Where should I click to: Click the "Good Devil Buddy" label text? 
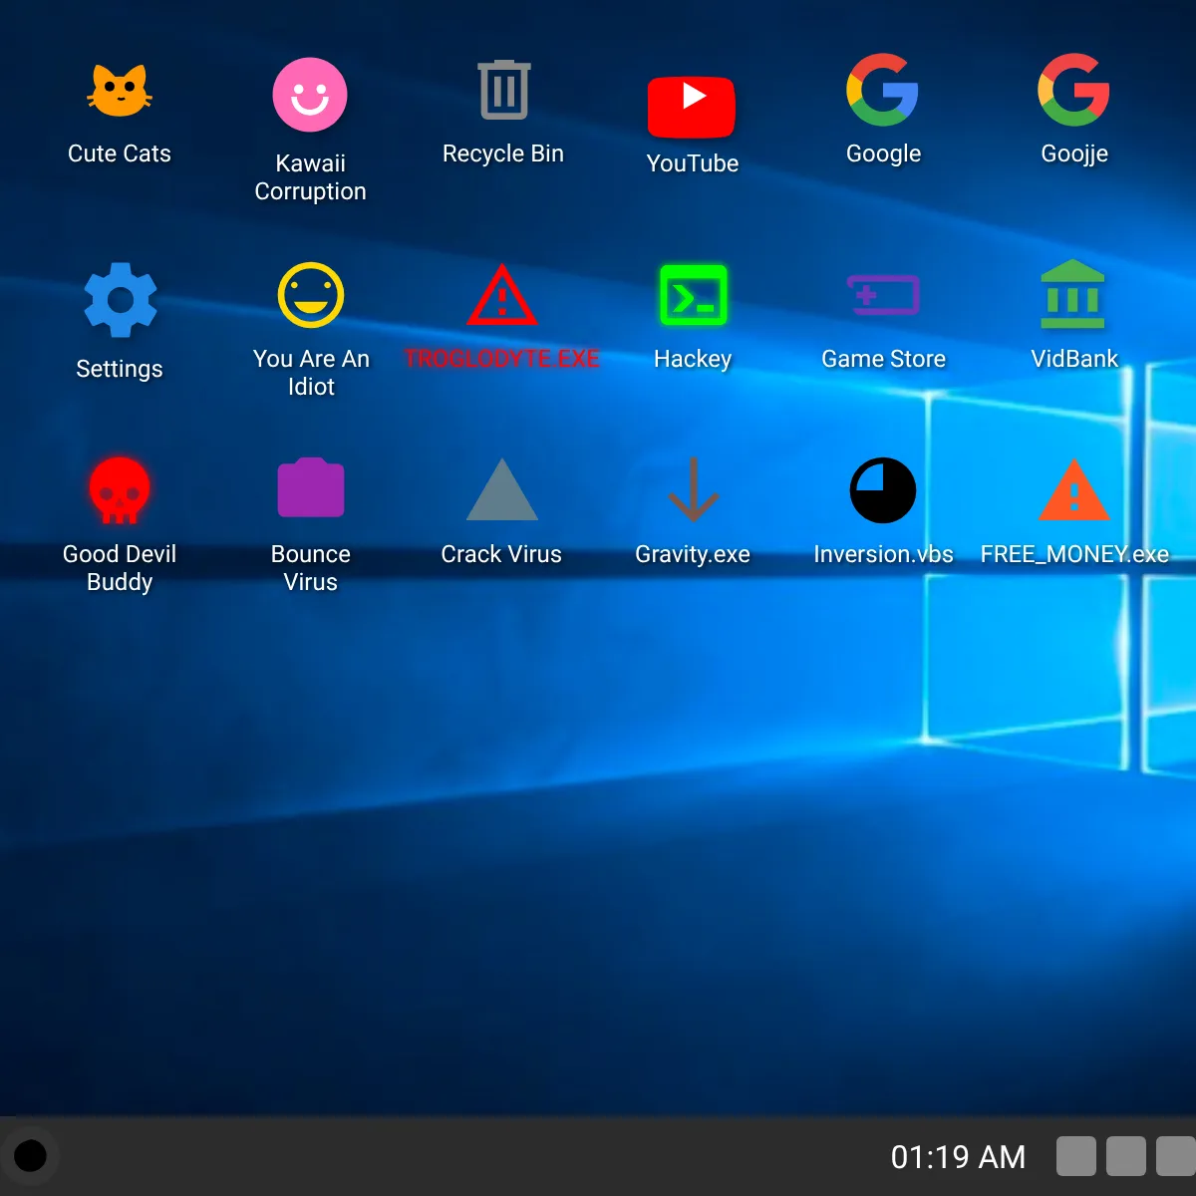click(120, 568)
